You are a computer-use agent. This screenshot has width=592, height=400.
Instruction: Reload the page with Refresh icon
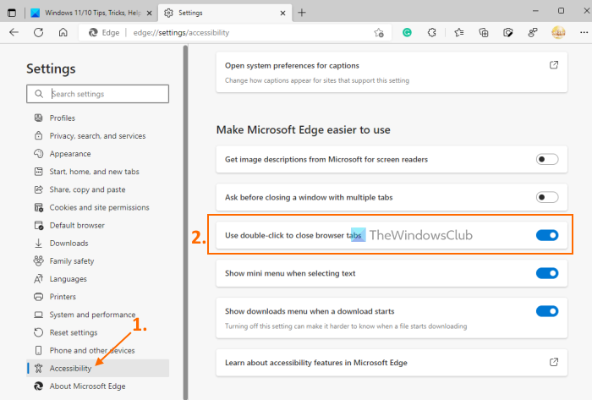coord(39,32)
